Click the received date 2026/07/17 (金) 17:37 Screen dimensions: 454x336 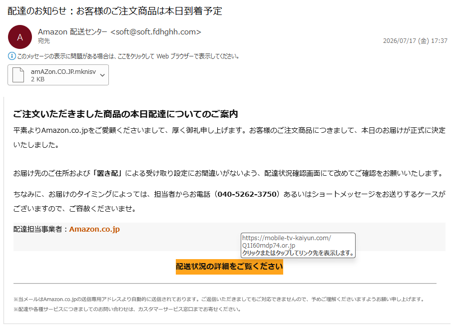coord(415,41)
